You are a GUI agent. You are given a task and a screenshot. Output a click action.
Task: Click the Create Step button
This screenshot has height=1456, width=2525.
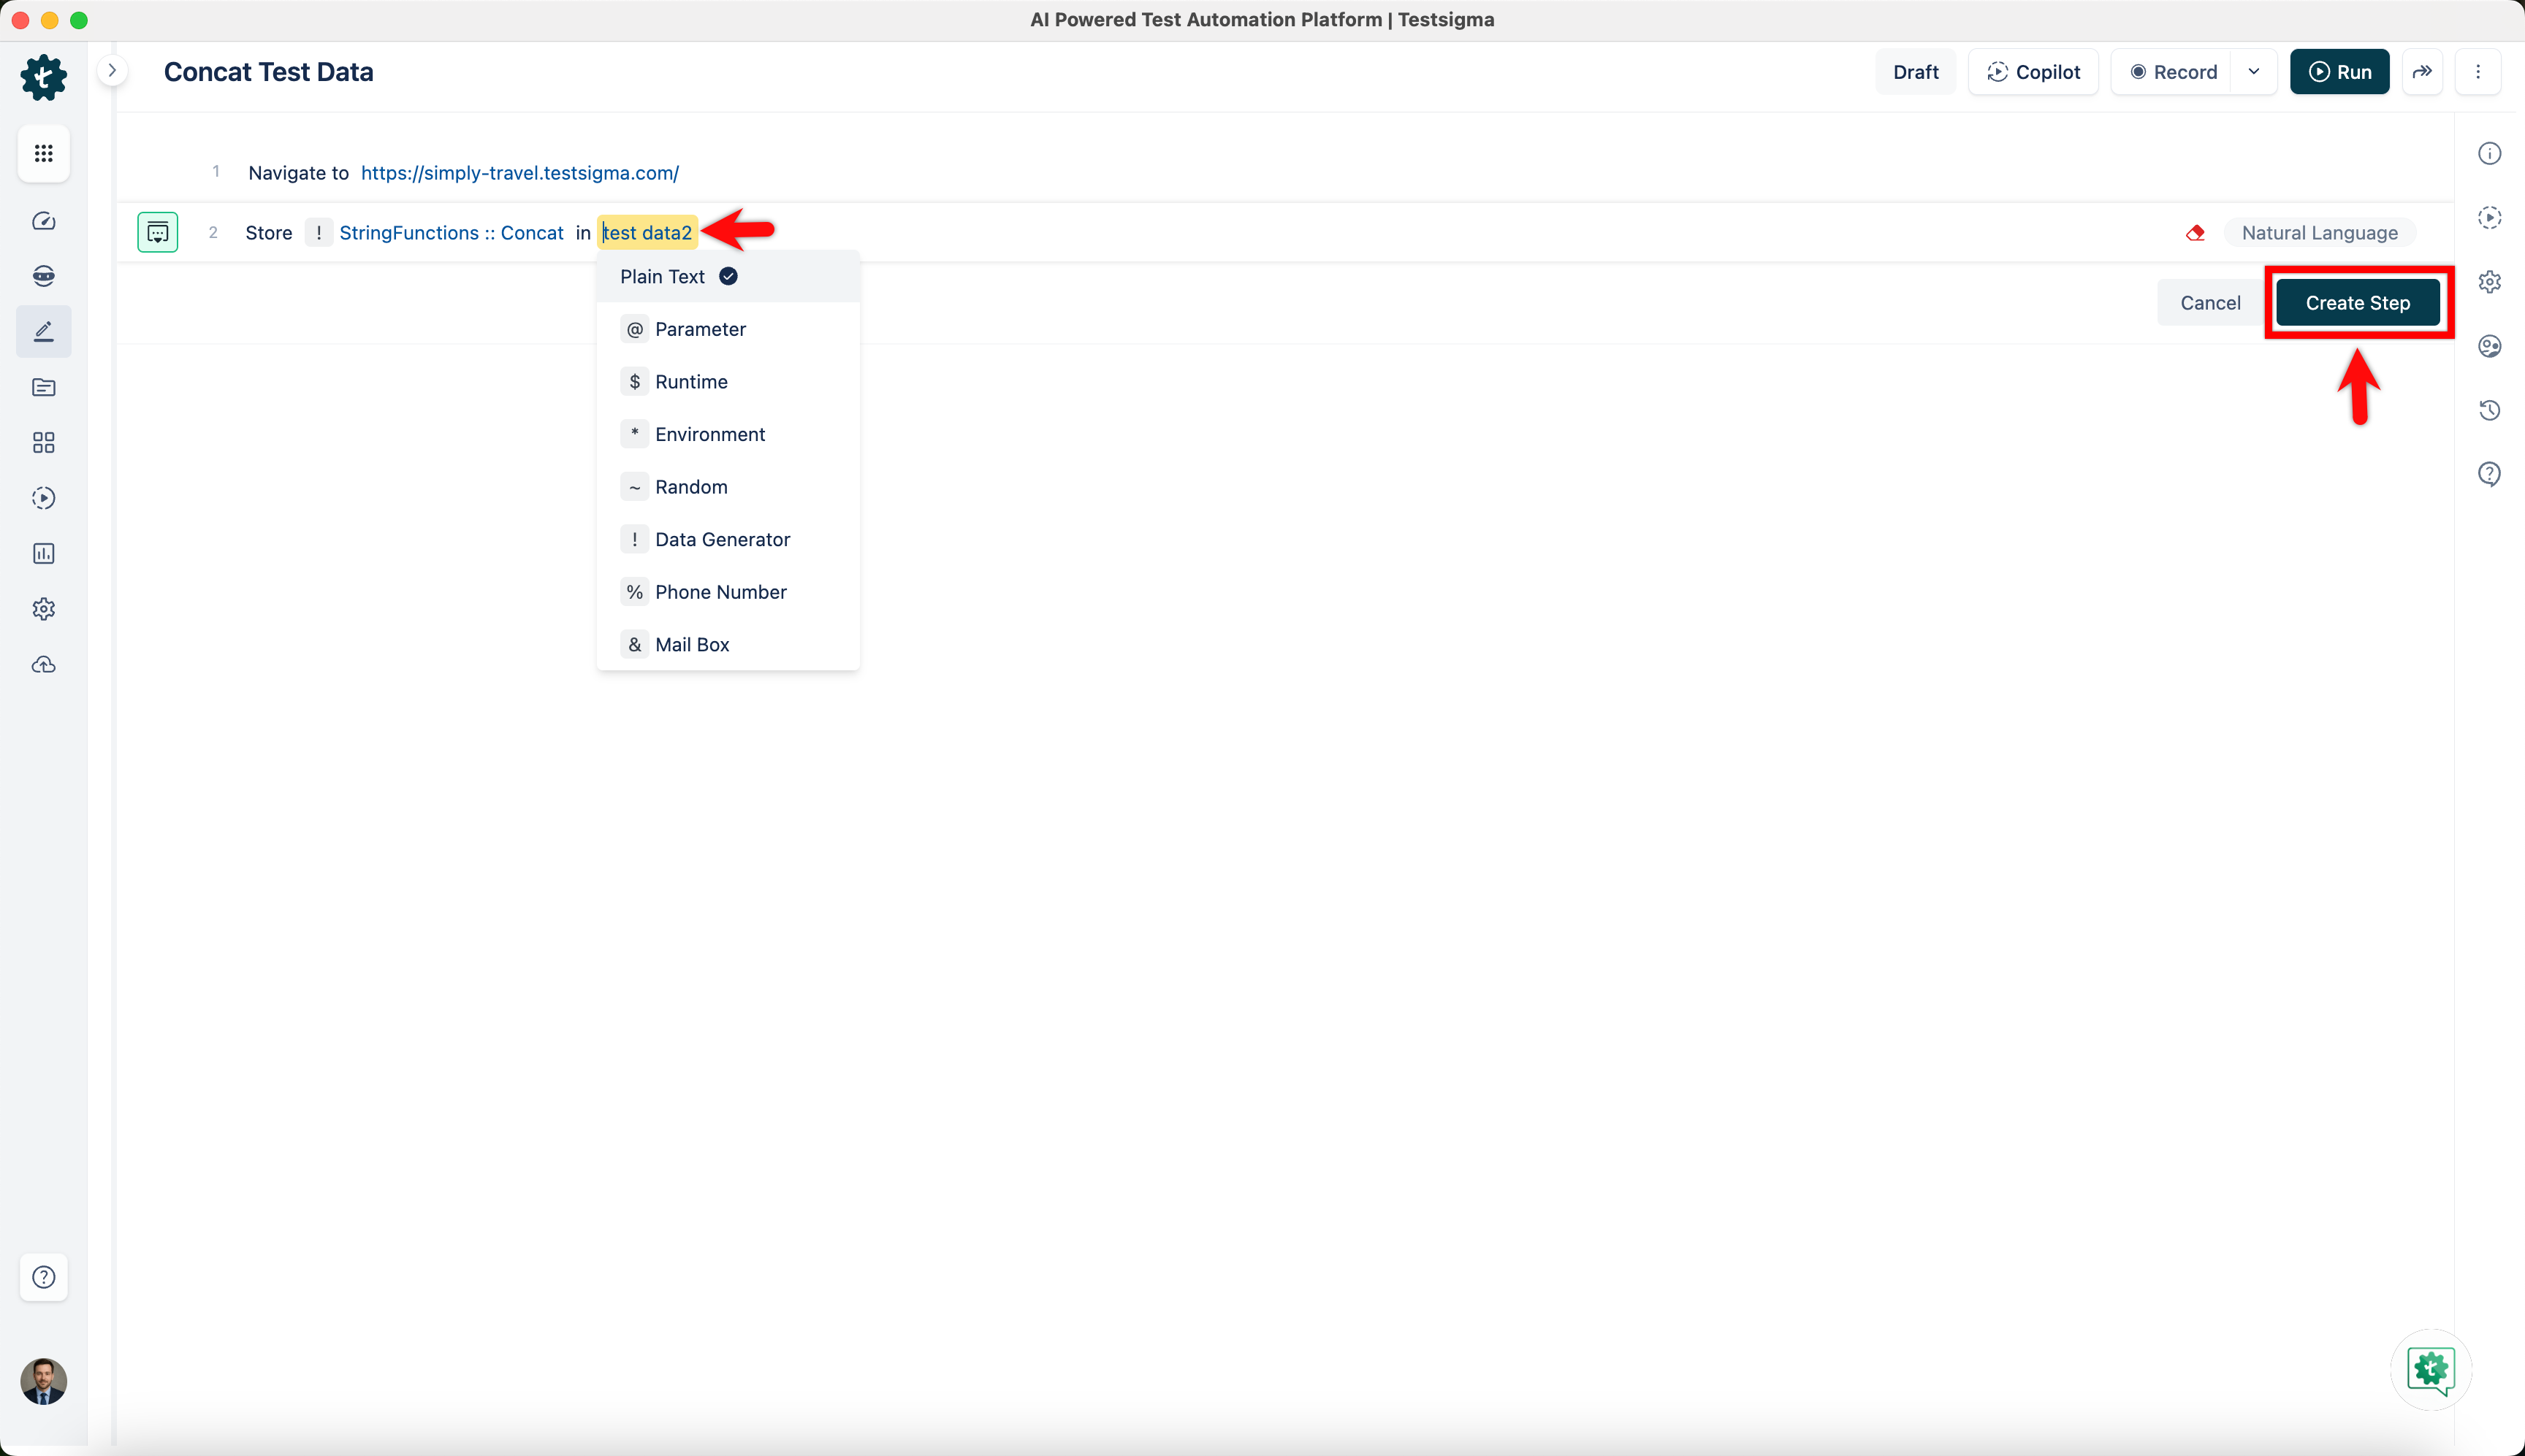2357,303
